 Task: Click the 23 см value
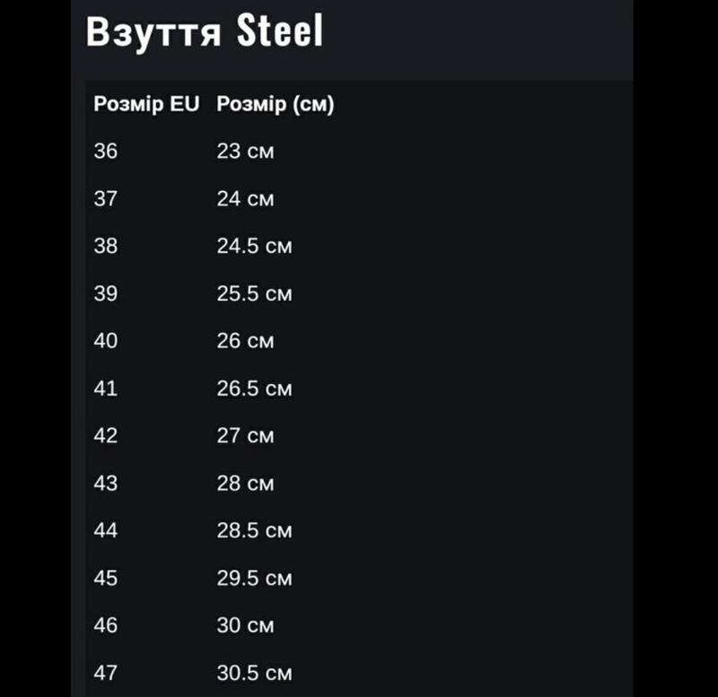click(x=245, y=152)
